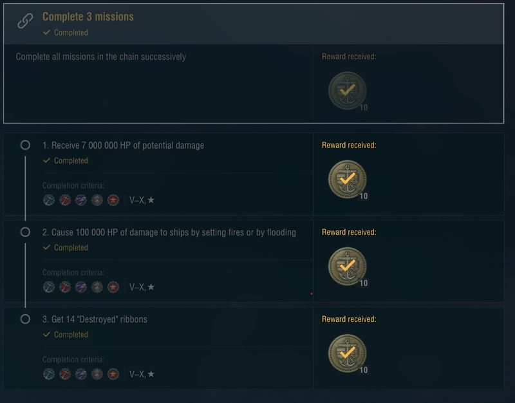The image size is (515, 403).
Task: Click the red star battle type icon under mission 3
Action: tap(113, 374)
